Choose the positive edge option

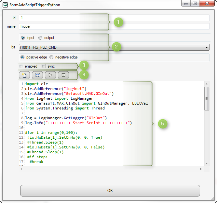(x=22, y=57)
